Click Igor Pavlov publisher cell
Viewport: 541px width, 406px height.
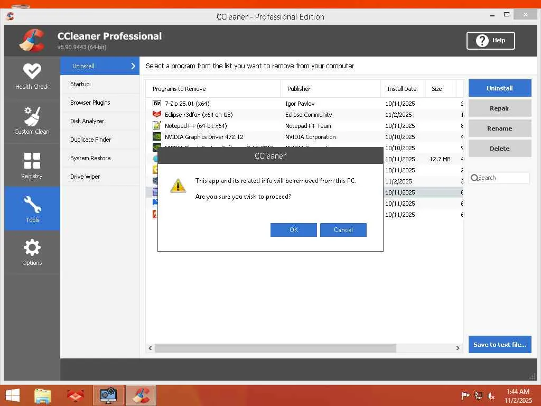point(300,104)
